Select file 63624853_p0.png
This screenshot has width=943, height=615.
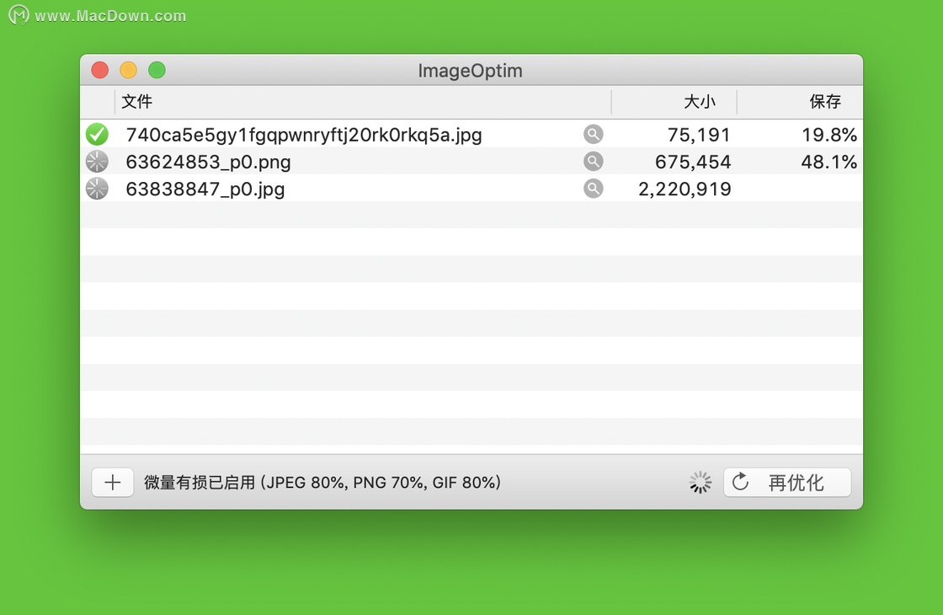pyautogui.click(x=208, y=162)
